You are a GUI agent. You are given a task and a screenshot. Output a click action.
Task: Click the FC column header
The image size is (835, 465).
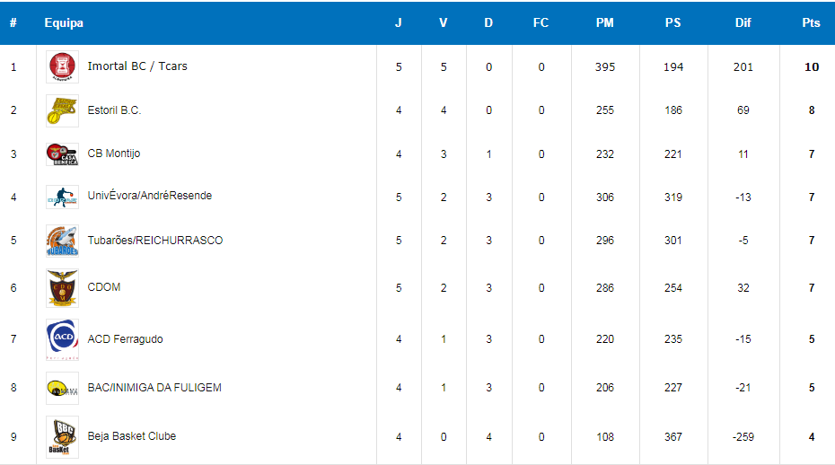pyautogui.click(x=541, y=23)
